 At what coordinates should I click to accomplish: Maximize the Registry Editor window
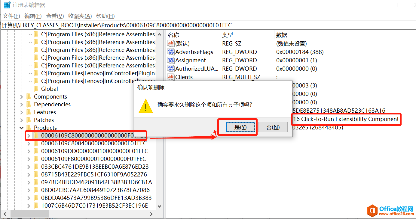click(x=395, y=5)
